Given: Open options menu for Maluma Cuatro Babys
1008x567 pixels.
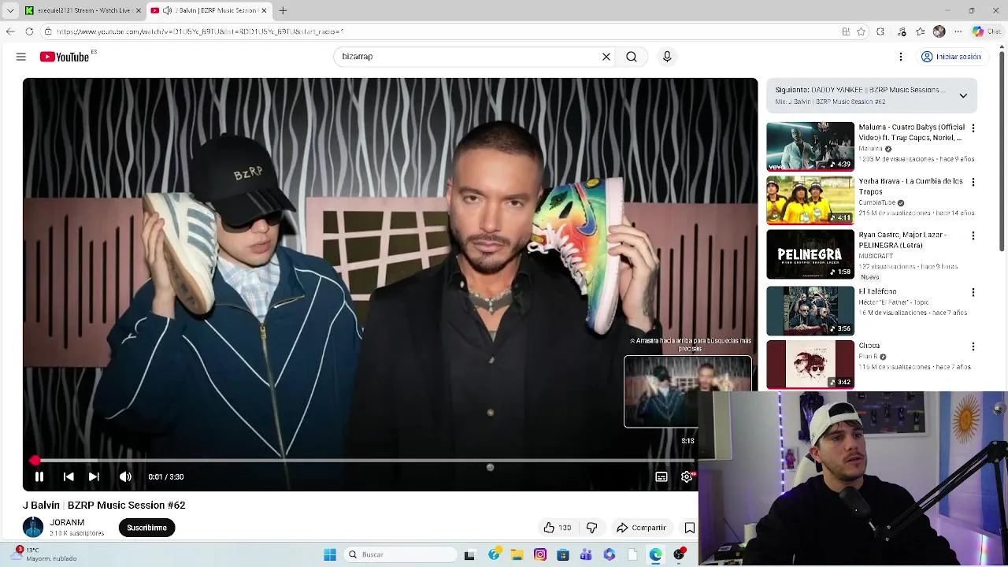Looking at the screenshot, I should coord(973,128).
